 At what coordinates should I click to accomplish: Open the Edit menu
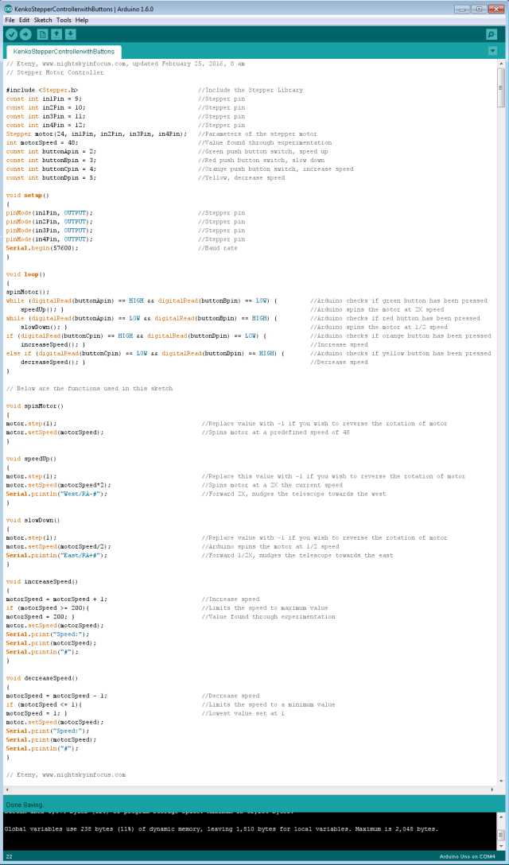pos(25,20)
